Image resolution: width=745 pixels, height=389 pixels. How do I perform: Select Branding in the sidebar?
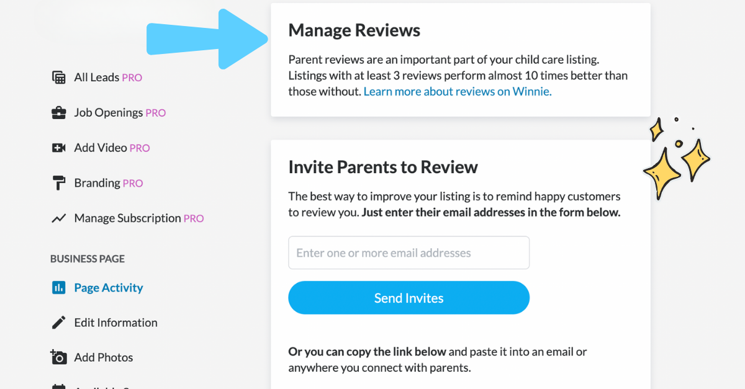[109, 183]
